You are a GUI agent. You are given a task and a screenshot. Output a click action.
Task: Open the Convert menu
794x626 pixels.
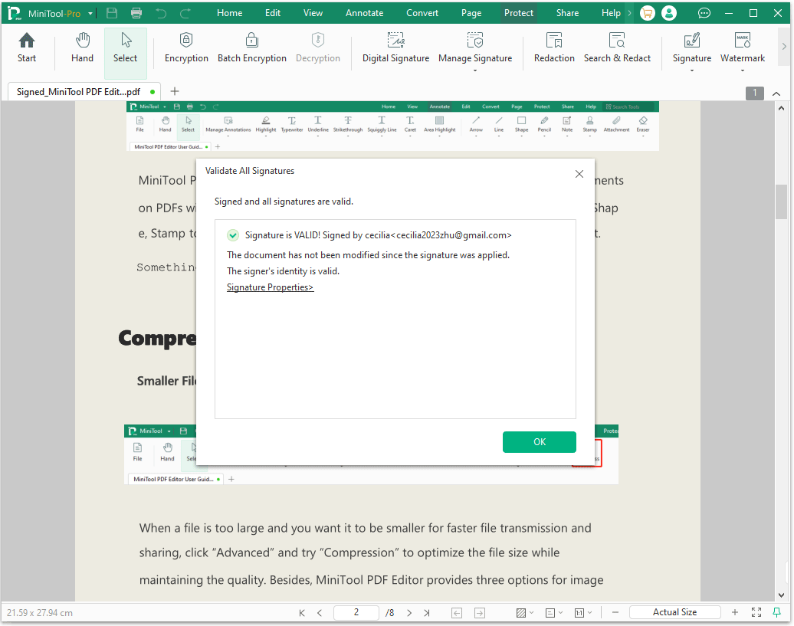[x=422, y=12]
